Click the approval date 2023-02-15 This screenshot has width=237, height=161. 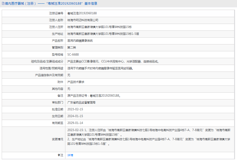click(x=75, y=109)
